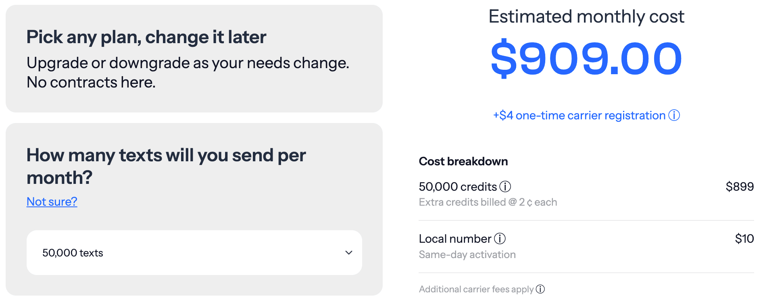The image size is (763, 300).
Task: Click Additional carrier fees apply text
Action: tap(476, 289)
